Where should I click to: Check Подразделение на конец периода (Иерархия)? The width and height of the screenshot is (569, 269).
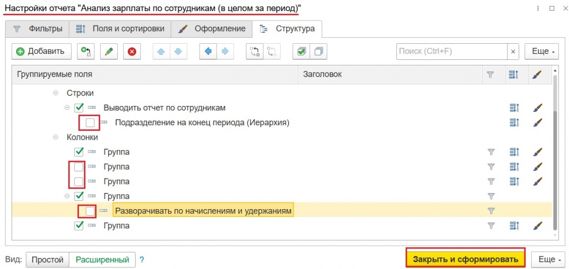[x=90, y=123]
